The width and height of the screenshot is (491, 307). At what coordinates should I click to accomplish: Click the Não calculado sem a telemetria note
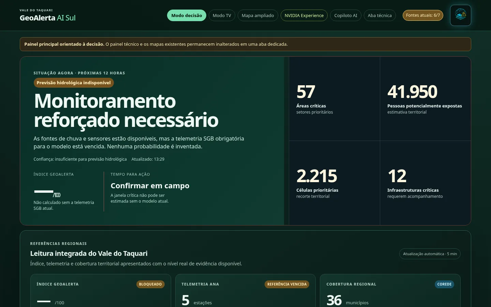click(64, 205)
